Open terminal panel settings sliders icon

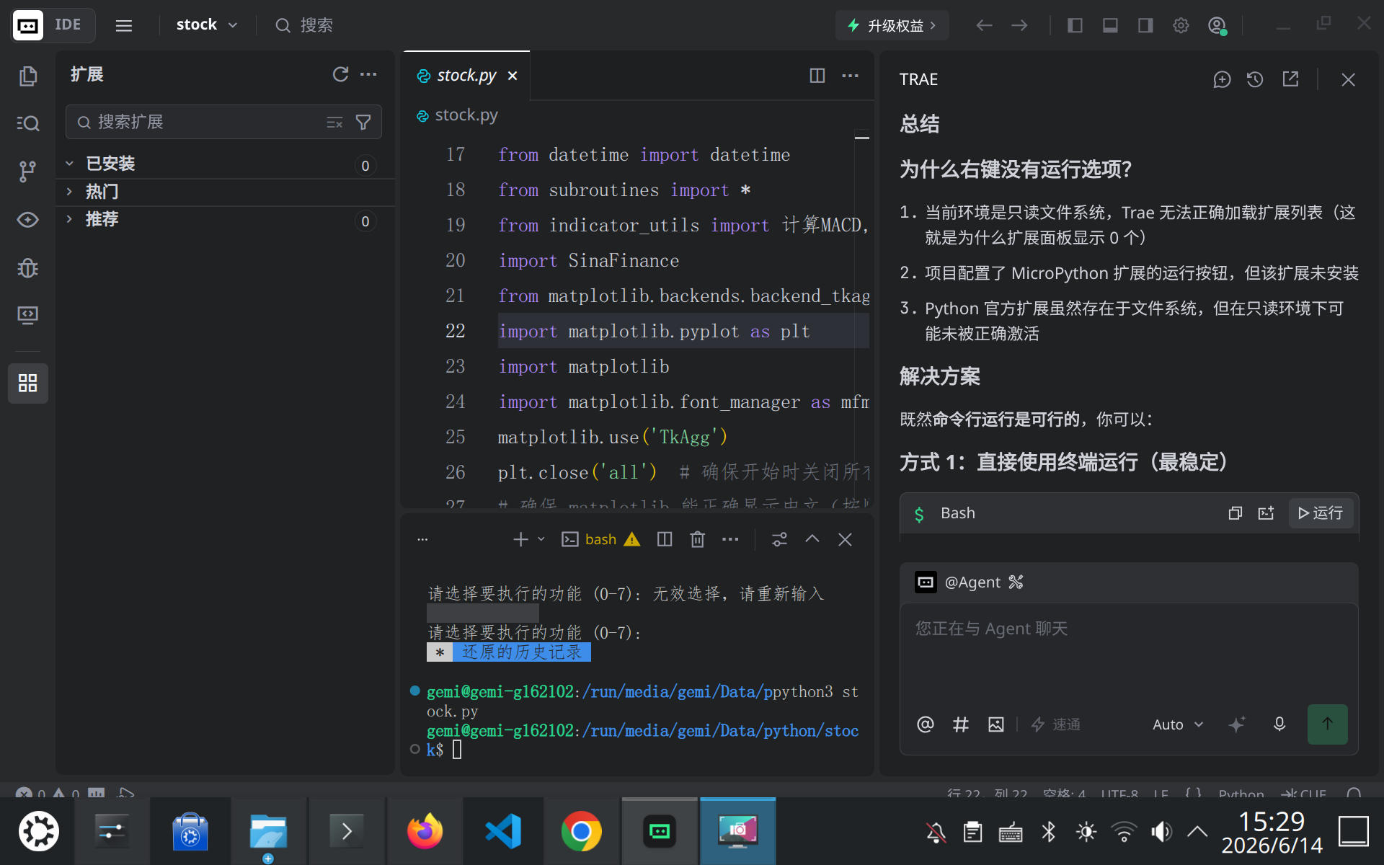point(779,539)
